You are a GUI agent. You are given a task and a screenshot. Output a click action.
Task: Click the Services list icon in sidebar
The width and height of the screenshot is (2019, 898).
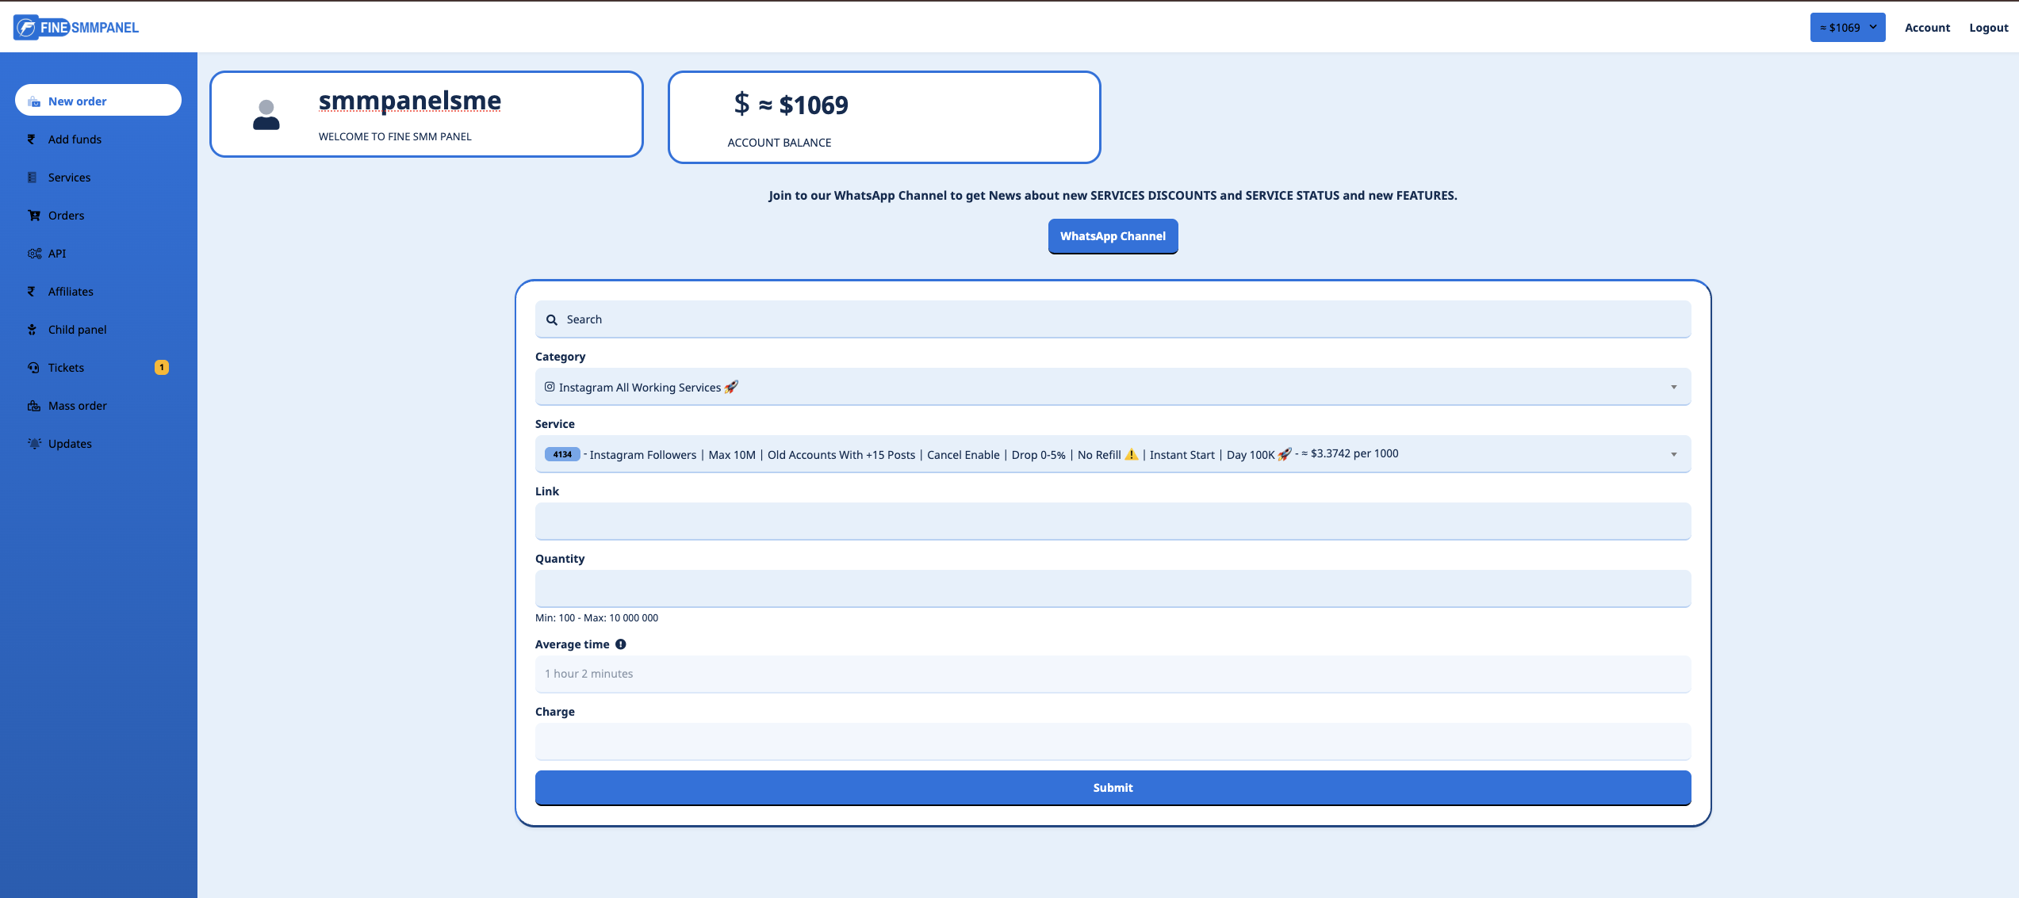click(33, 178)
